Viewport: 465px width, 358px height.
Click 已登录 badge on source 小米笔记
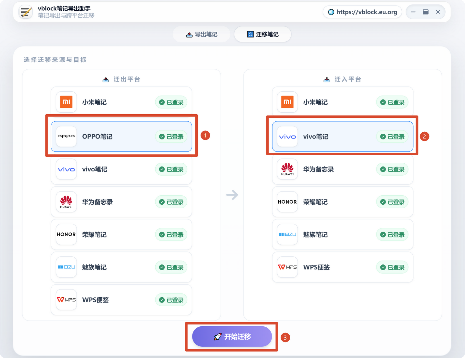tap(171, 102)
